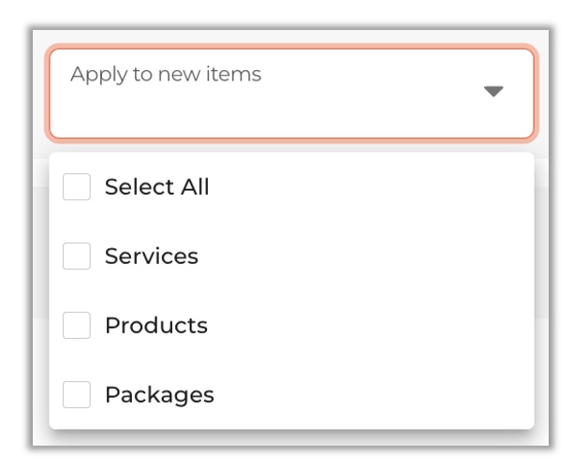This screenshot has width=588, height=470.
Task: Check the Products checkbox
Action: point(77,325)
